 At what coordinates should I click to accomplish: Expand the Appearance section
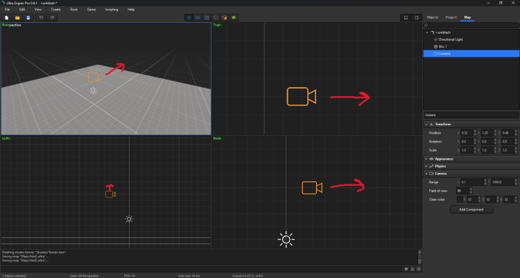point(426,158)
